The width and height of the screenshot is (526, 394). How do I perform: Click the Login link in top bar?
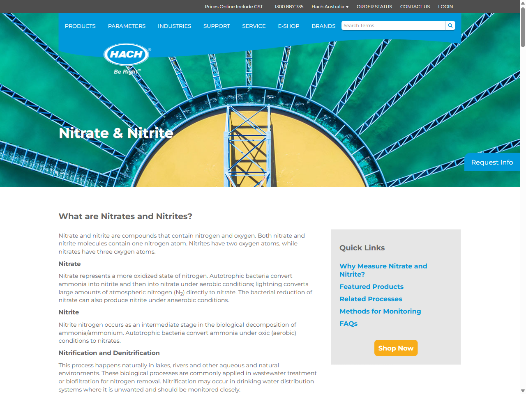(x=445, y=7)
